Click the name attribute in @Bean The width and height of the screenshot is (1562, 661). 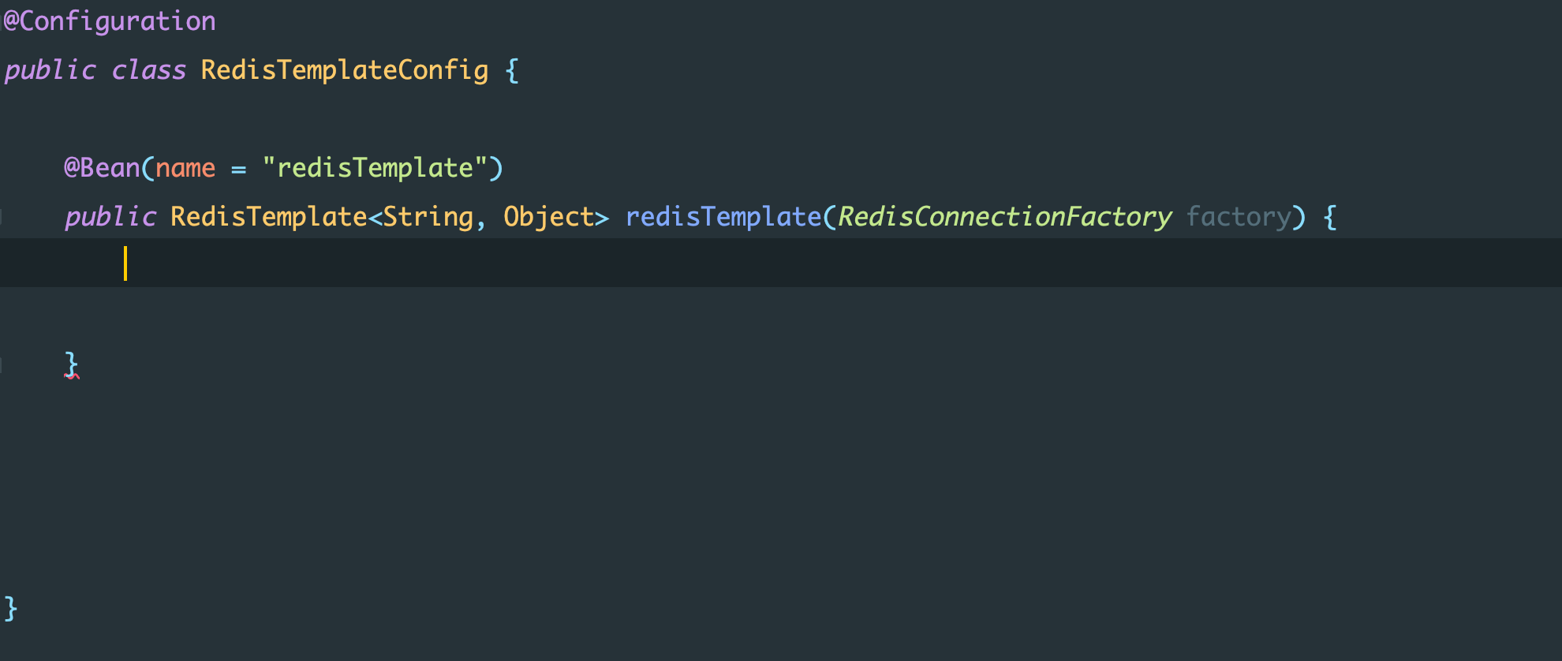coord(185,168)
